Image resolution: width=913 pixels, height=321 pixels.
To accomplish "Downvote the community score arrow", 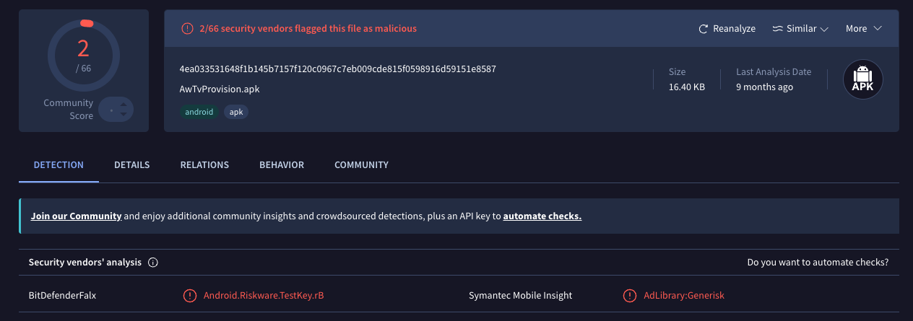I will click(x=124, y=115).
